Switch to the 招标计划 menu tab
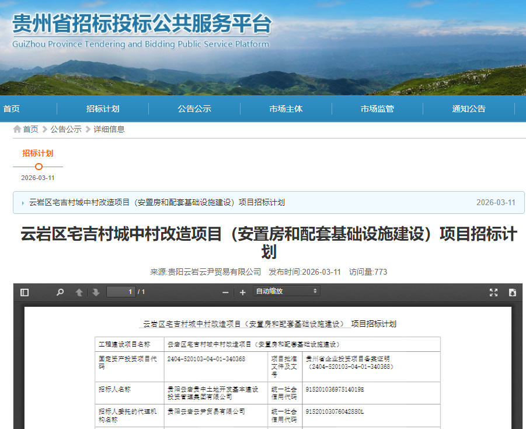Image resolution: width=526 pixels, height=429 pixels. (103, 109)
